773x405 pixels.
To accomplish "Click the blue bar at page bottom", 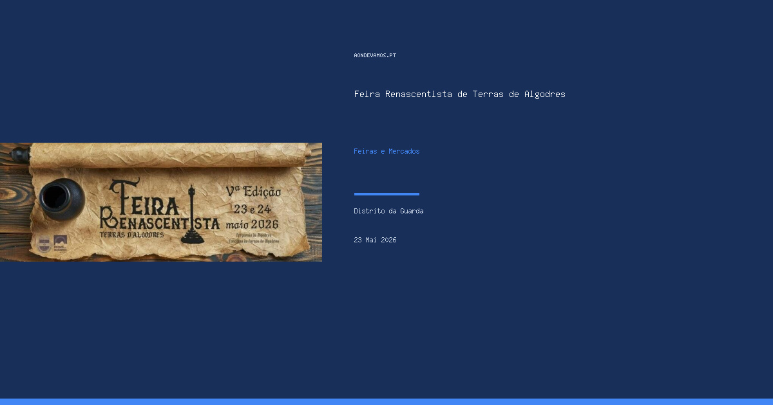I will (x=386, y=402).
